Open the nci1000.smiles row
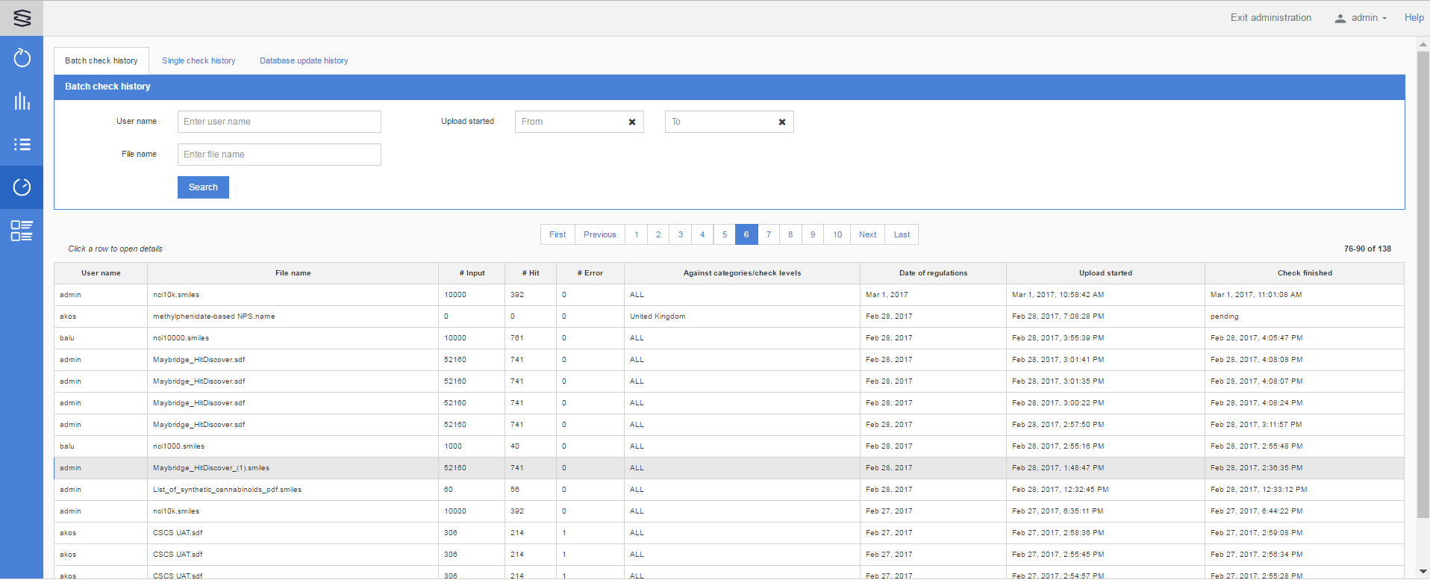The image size is (1430, 580). [x=728, y=446]
